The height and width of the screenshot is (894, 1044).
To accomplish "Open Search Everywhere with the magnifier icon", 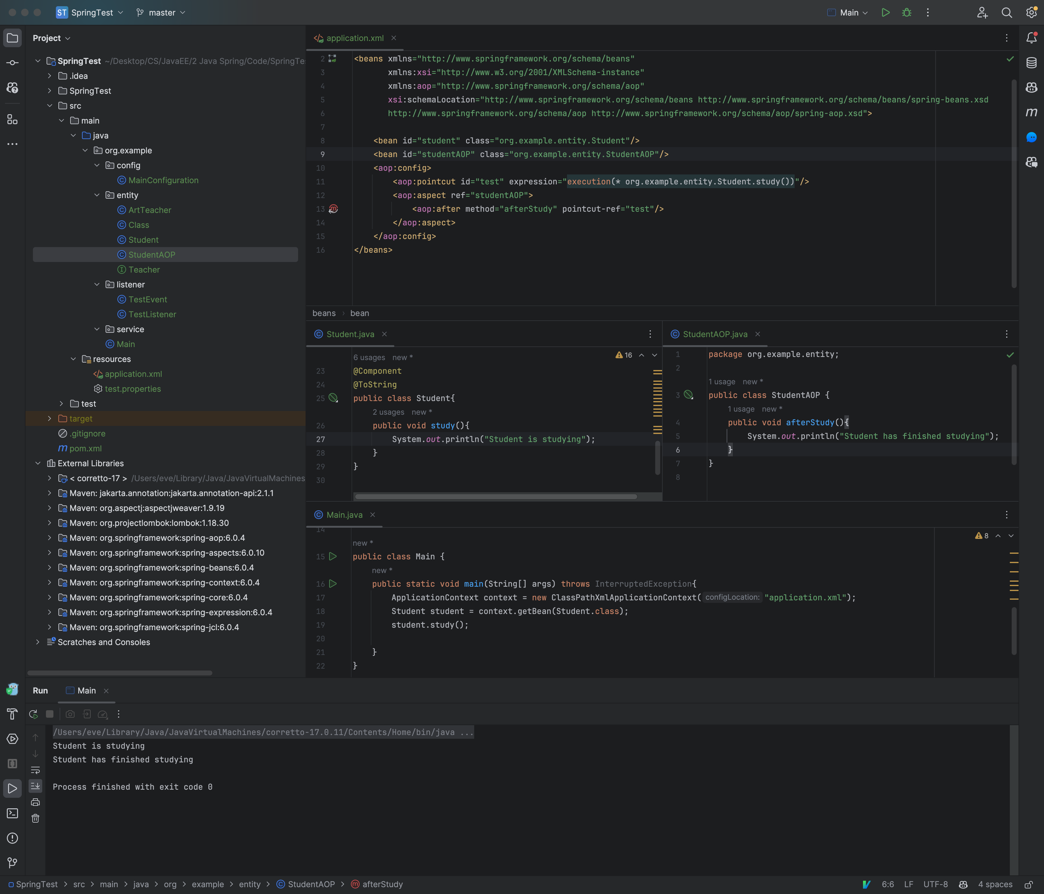I will (x=1007, y=13).
